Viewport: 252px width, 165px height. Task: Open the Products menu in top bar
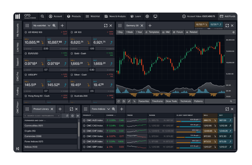74,16
